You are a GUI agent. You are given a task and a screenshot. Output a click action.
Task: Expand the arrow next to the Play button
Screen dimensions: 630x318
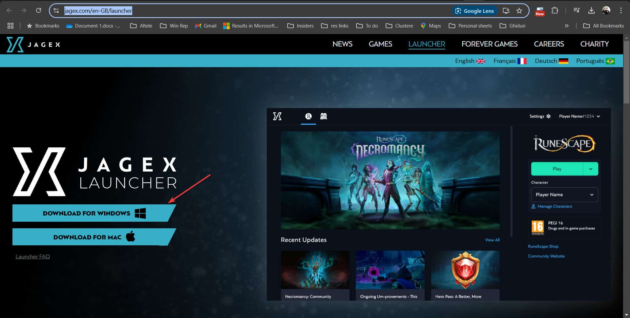pos(591,169)
